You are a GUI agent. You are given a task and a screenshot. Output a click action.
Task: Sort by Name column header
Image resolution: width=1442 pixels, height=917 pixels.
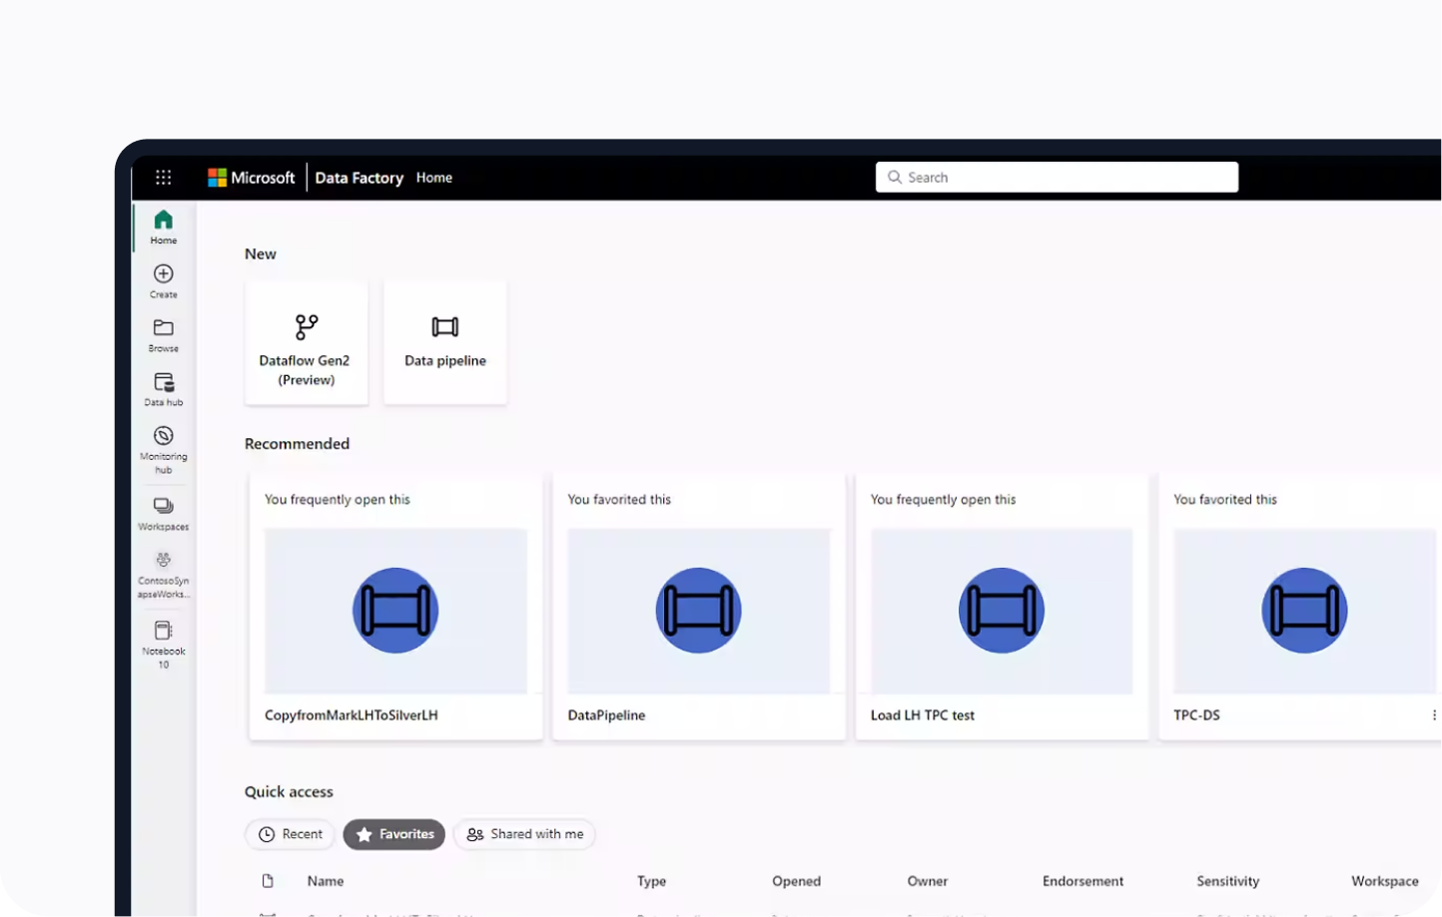[326, 881]
